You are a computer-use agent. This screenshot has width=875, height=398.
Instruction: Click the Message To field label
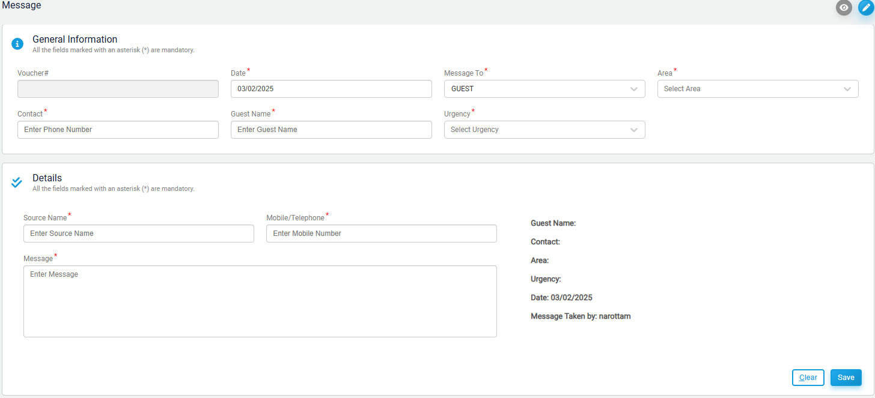point(463,73)
